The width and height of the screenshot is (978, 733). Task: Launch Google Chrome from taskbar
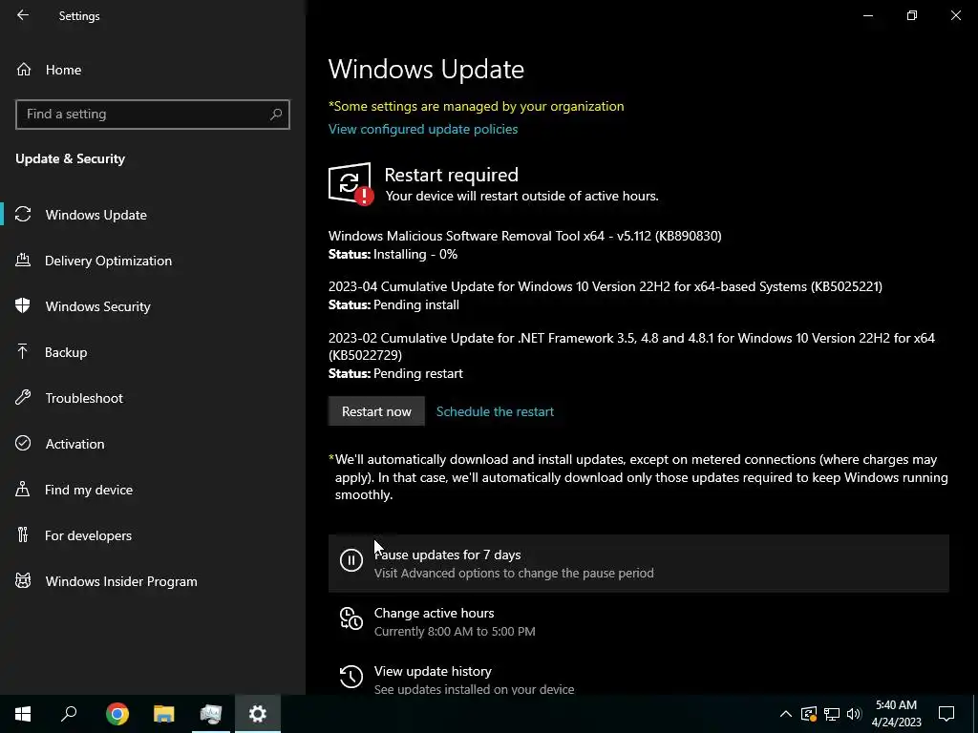pyautogui.click(x=117, y=714)
